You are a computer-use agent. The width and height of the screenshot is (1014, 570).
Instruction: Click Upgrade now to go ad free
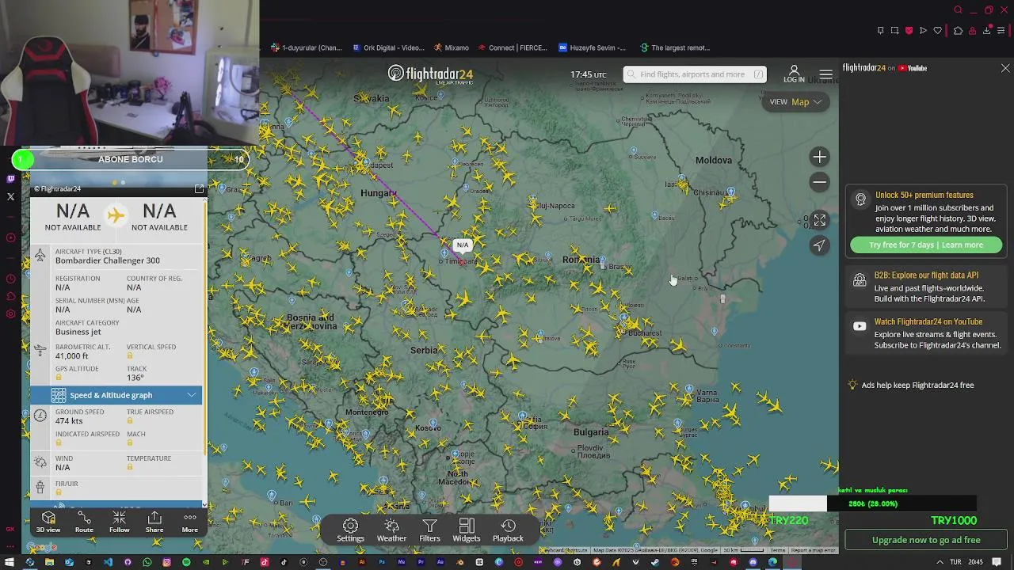926,540
